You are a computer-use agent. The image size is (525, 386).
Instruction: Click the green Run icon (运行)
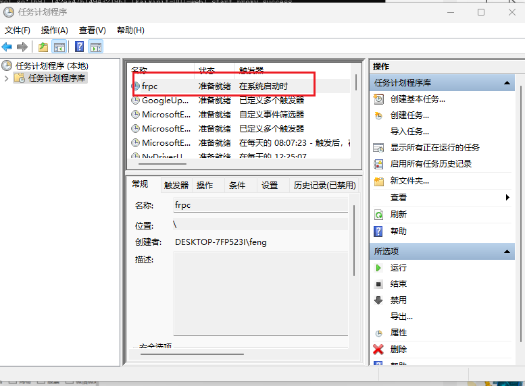[378, 268]
